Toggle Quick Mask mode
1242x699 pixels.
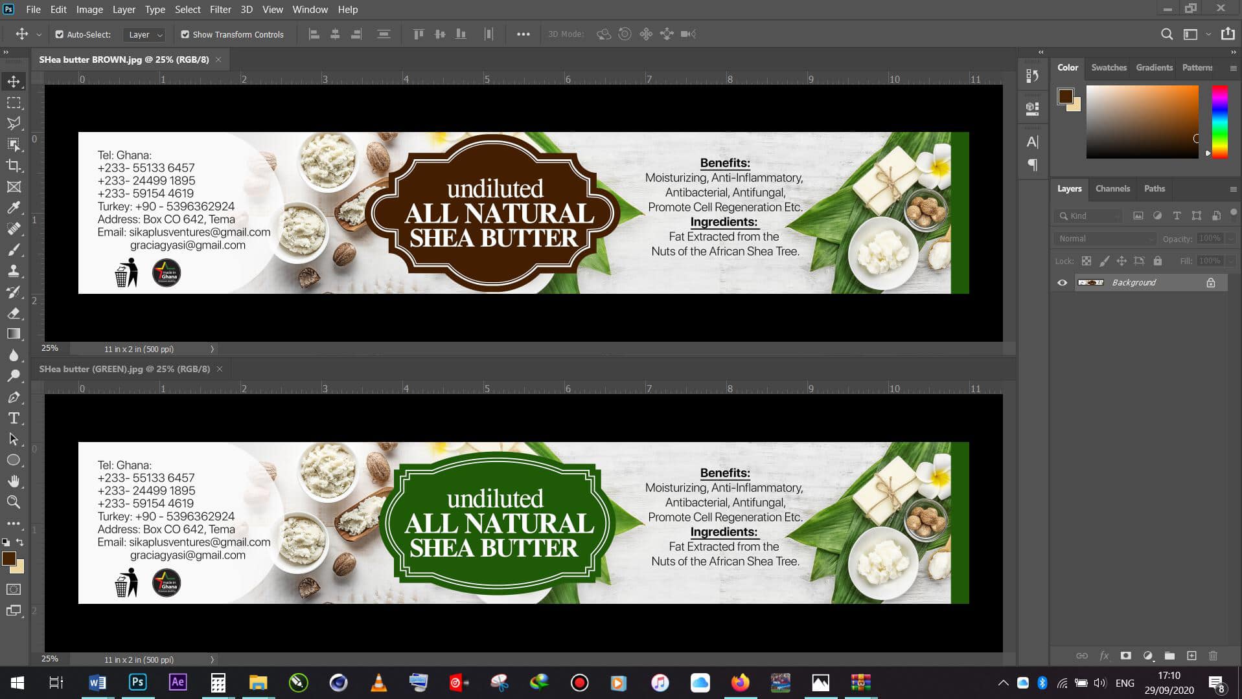click(14, 590)
